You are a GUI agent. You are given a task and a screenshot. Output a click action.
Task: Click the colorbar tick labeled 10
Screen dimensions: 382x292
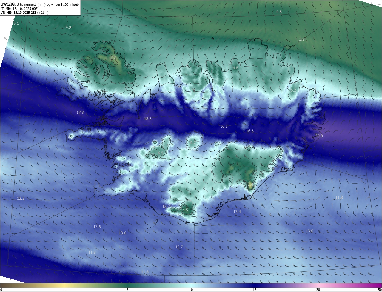tap(191, 290)
